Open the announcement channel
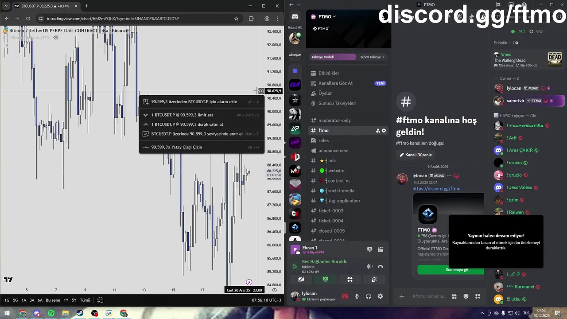567x319 pixels. (x=348, y=151)
